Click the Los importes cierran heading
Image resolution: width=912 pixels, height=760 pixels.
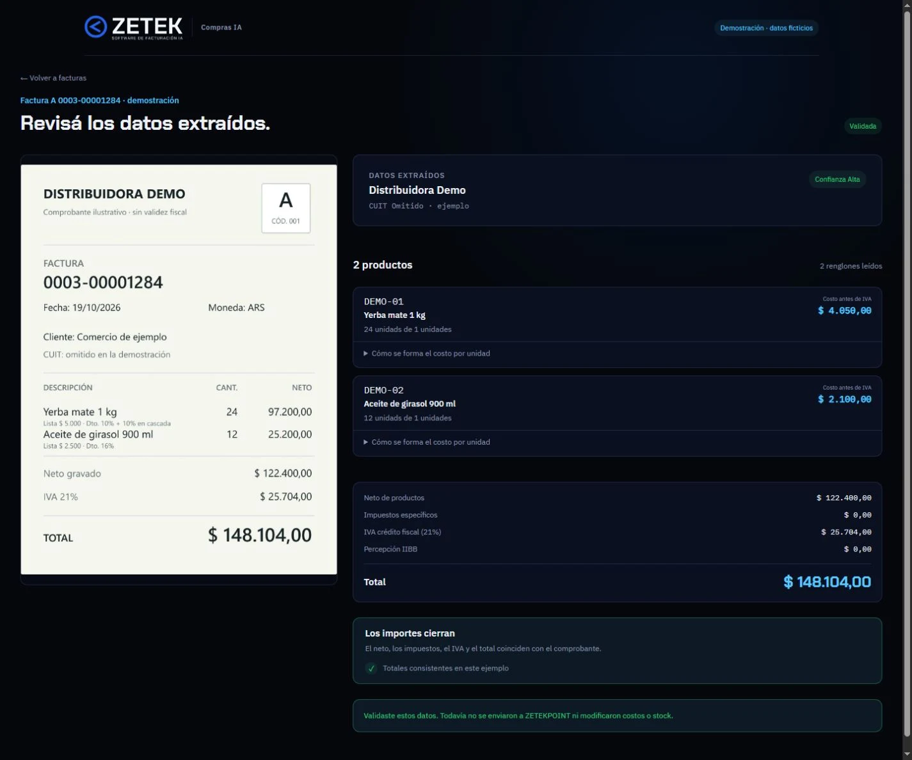[410, 633]
